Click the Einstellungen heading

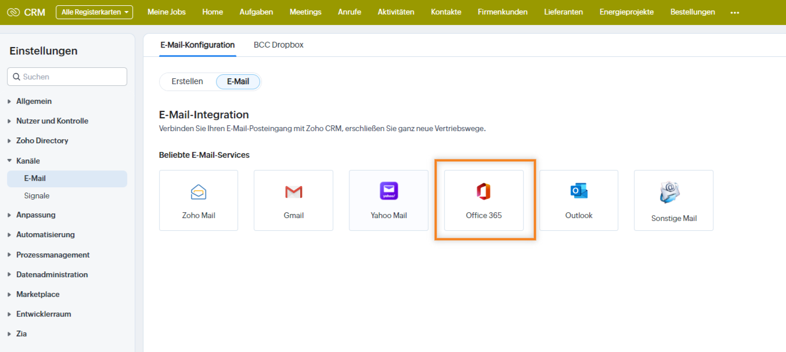coord(44,51)
